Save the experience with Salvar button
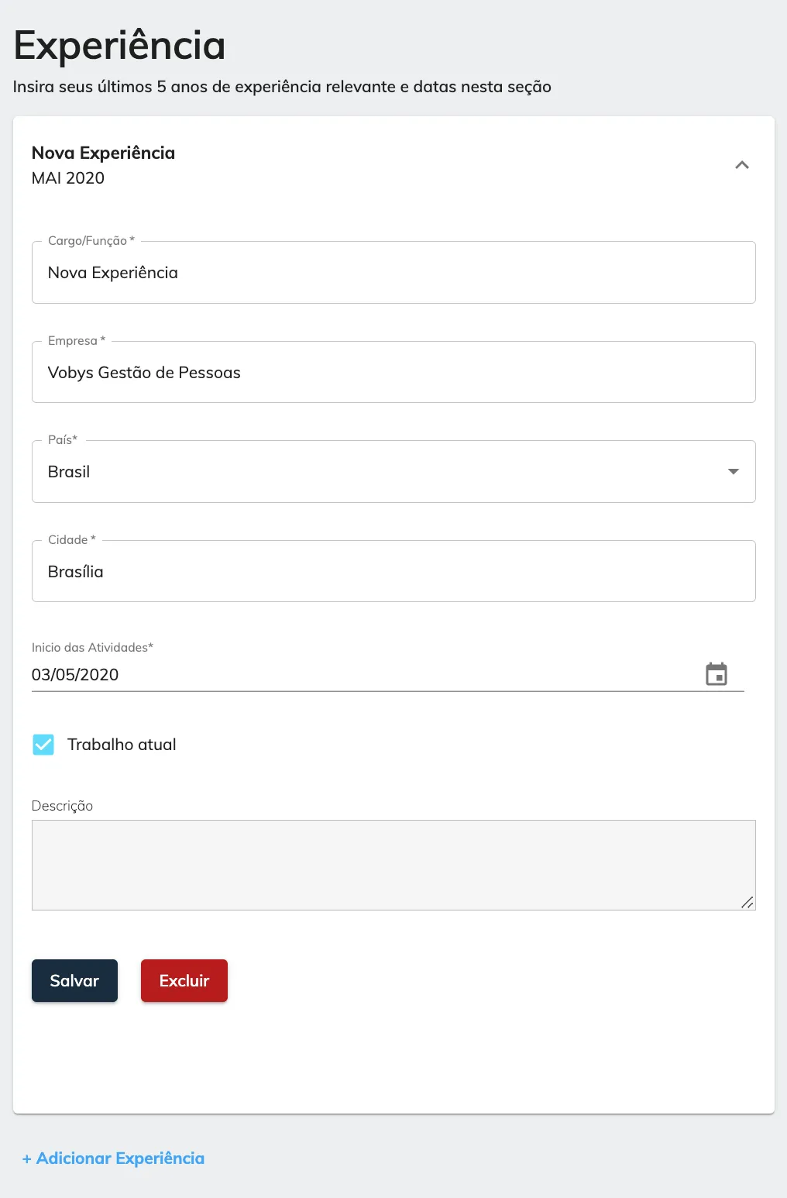Image resolution: width=787 pixels, height=1198 pixels. click(x=74, y=981)
